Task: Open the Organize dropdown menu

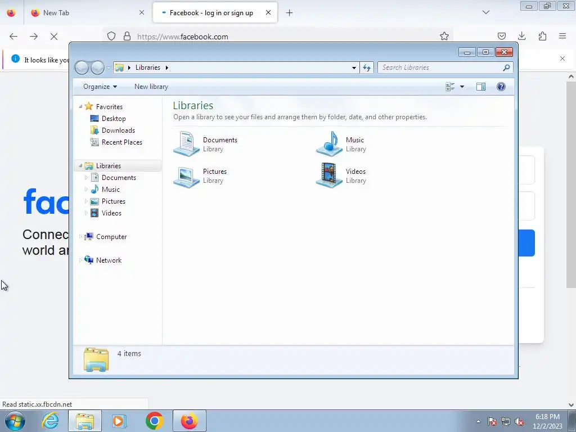Action: click(x=100, y=87)
